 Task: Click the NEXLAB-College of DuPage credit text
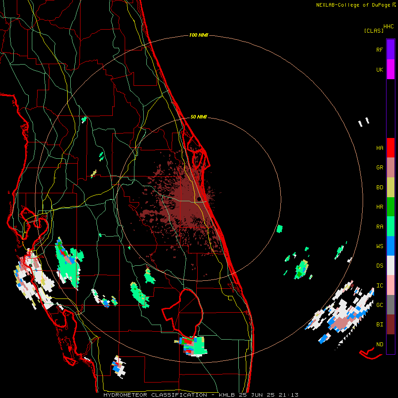coord(353,5)
